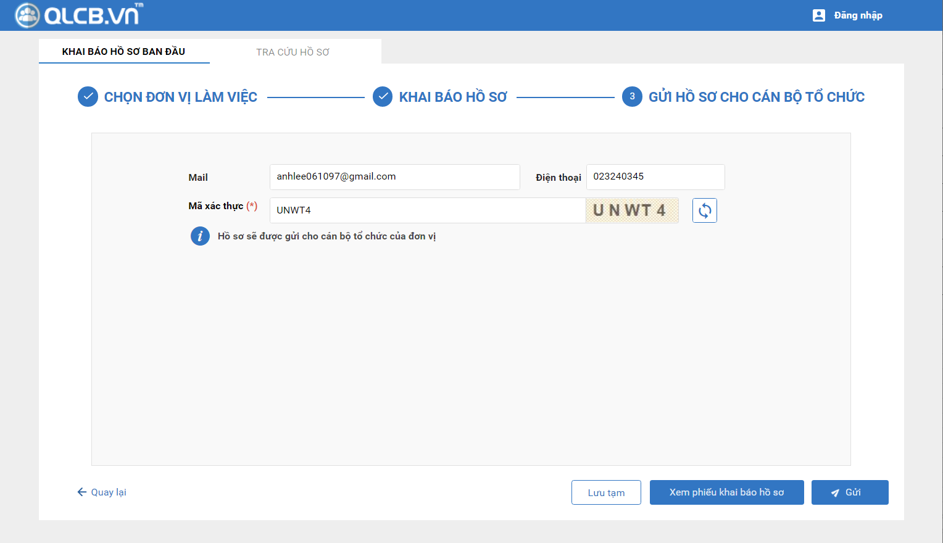Click the checkmark for Chọn đơn vị làm việc
The height and width of the screenshot is (543, 943).
click(x=88, y=97)
